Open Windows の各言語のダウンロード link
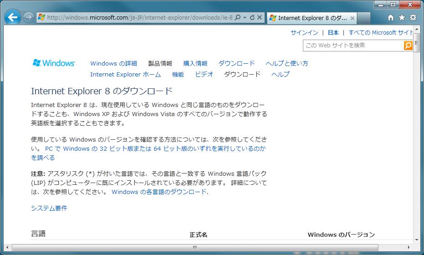This screenshot has height=255, width=424. [159, 192]
